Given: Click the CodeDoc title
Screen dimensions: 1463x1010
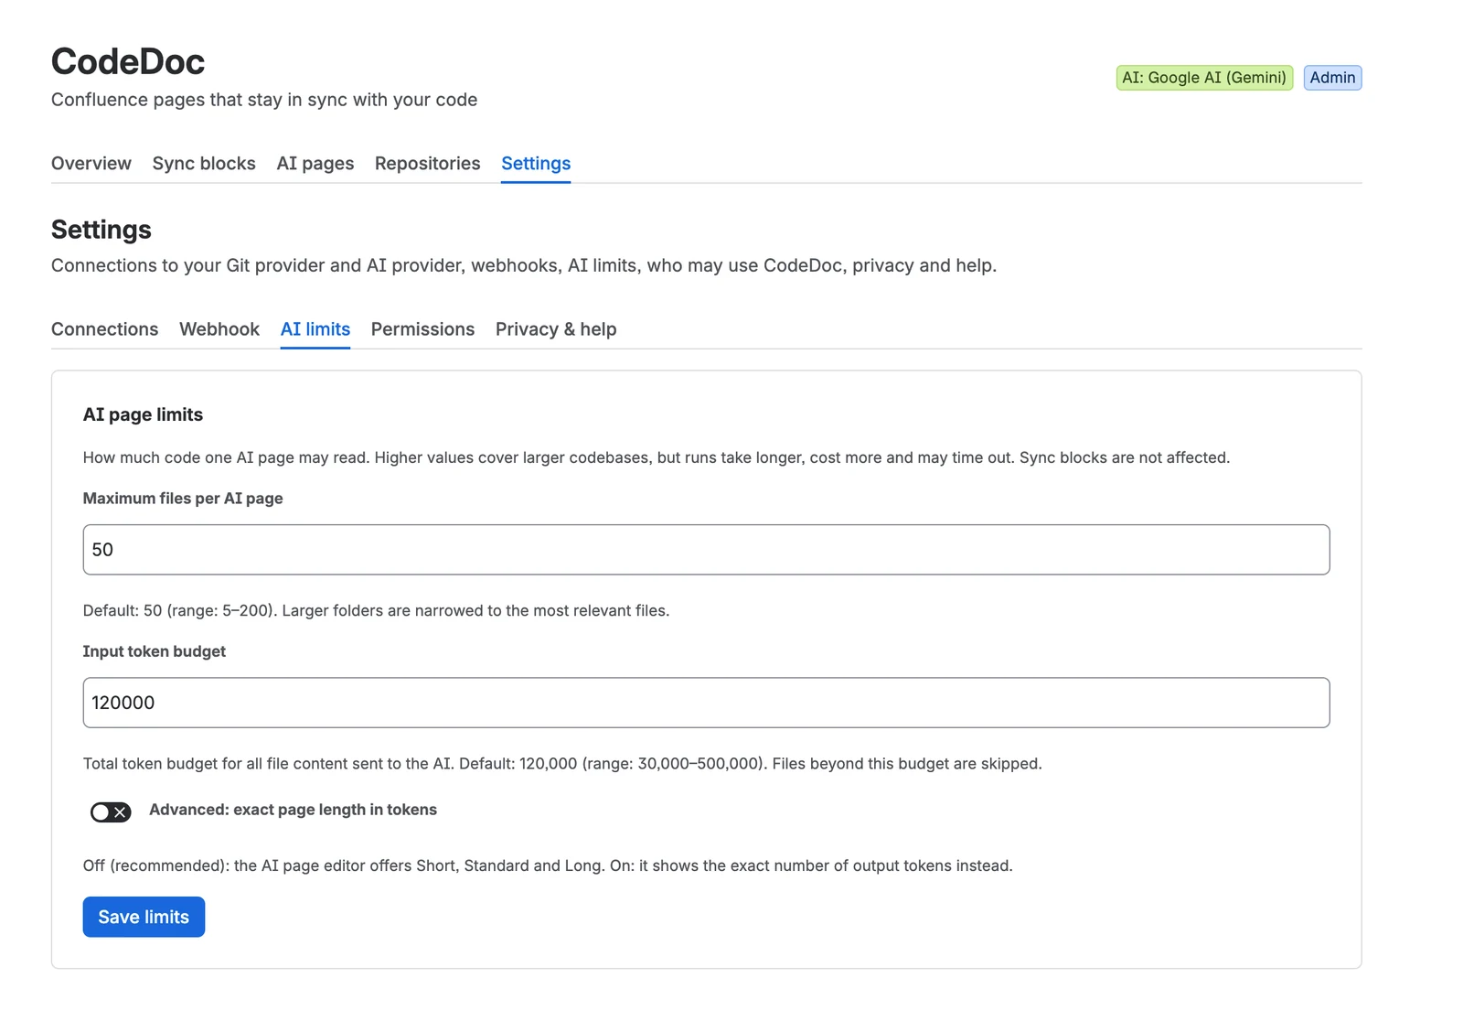Looking at the screenshot, I should tap(128, 61).
